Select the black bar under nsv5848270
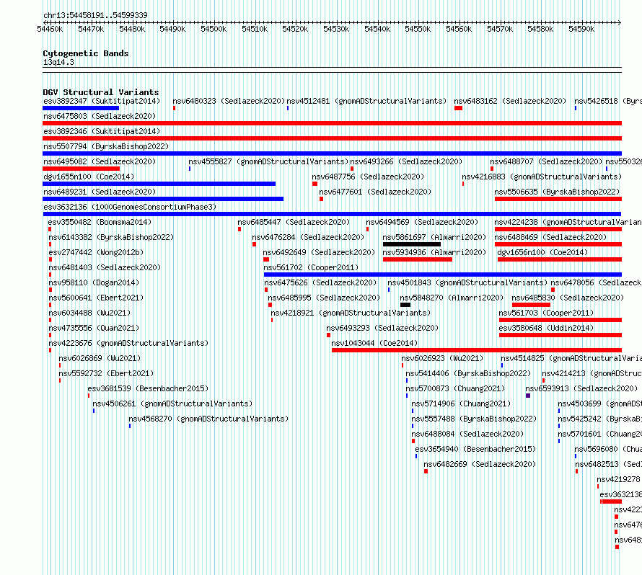642x575 pixels. [405, 305]
